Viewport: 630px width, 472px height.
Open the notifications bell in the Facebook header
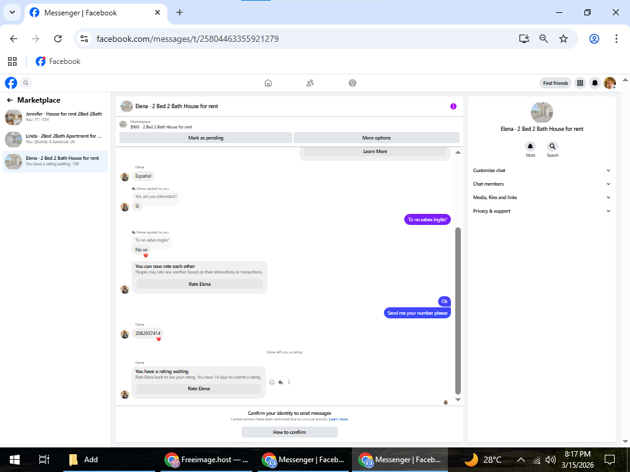(x=595, y=83)
